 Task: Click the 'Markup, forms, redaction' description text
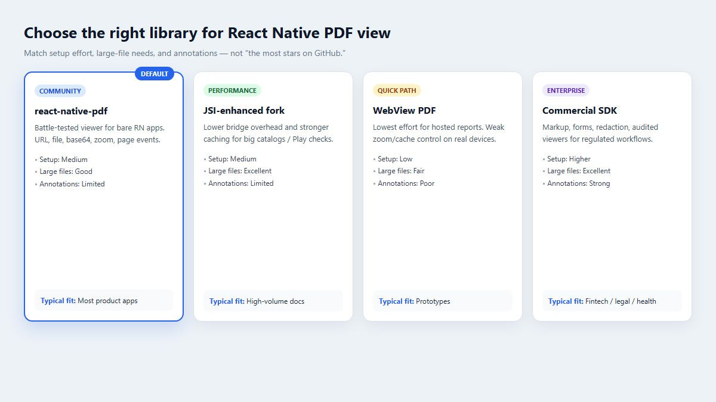coord(600,133)
